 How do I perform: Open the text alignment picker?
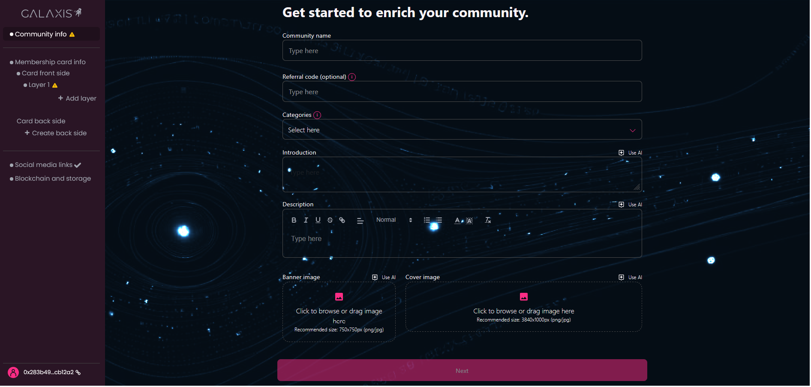[360, 220]
